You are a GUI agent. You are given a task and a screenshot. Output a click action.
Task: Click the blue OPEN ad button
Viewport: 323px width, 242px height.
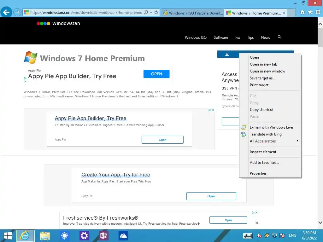tap(156, 74)
